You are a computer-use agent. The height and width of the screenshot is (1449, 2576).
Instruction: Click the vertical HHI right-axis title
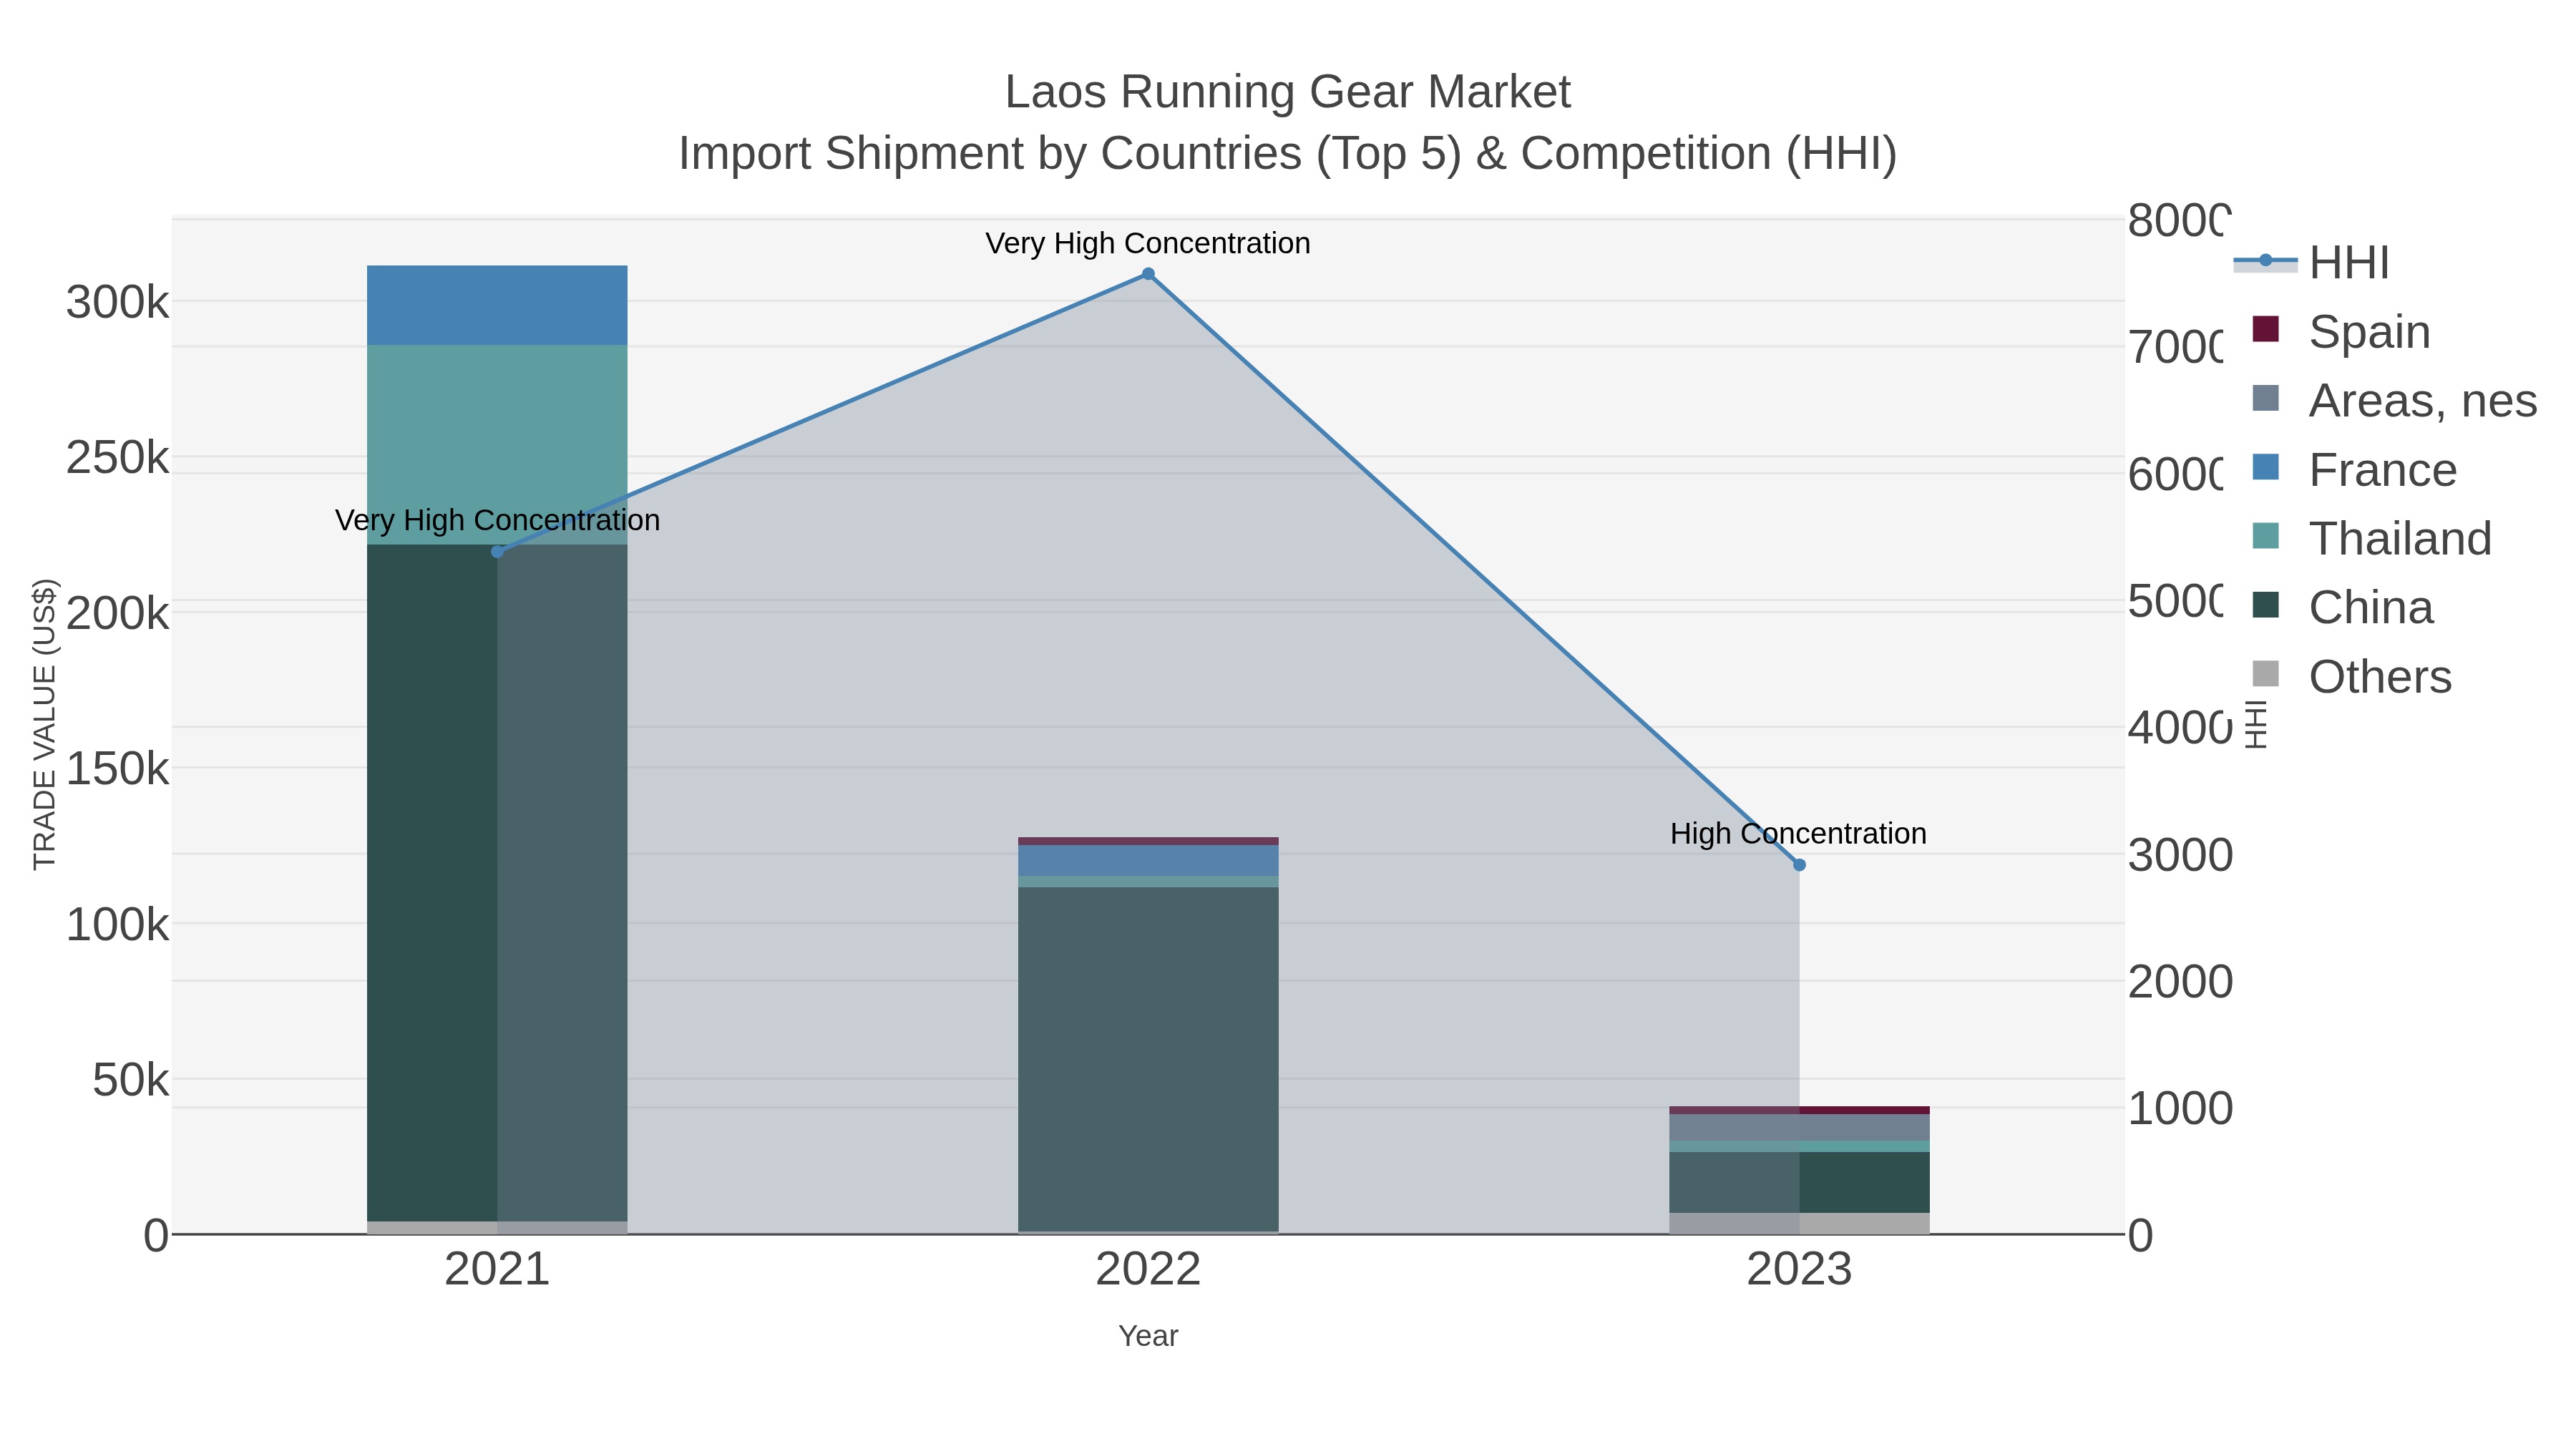tap(2256, 725)
